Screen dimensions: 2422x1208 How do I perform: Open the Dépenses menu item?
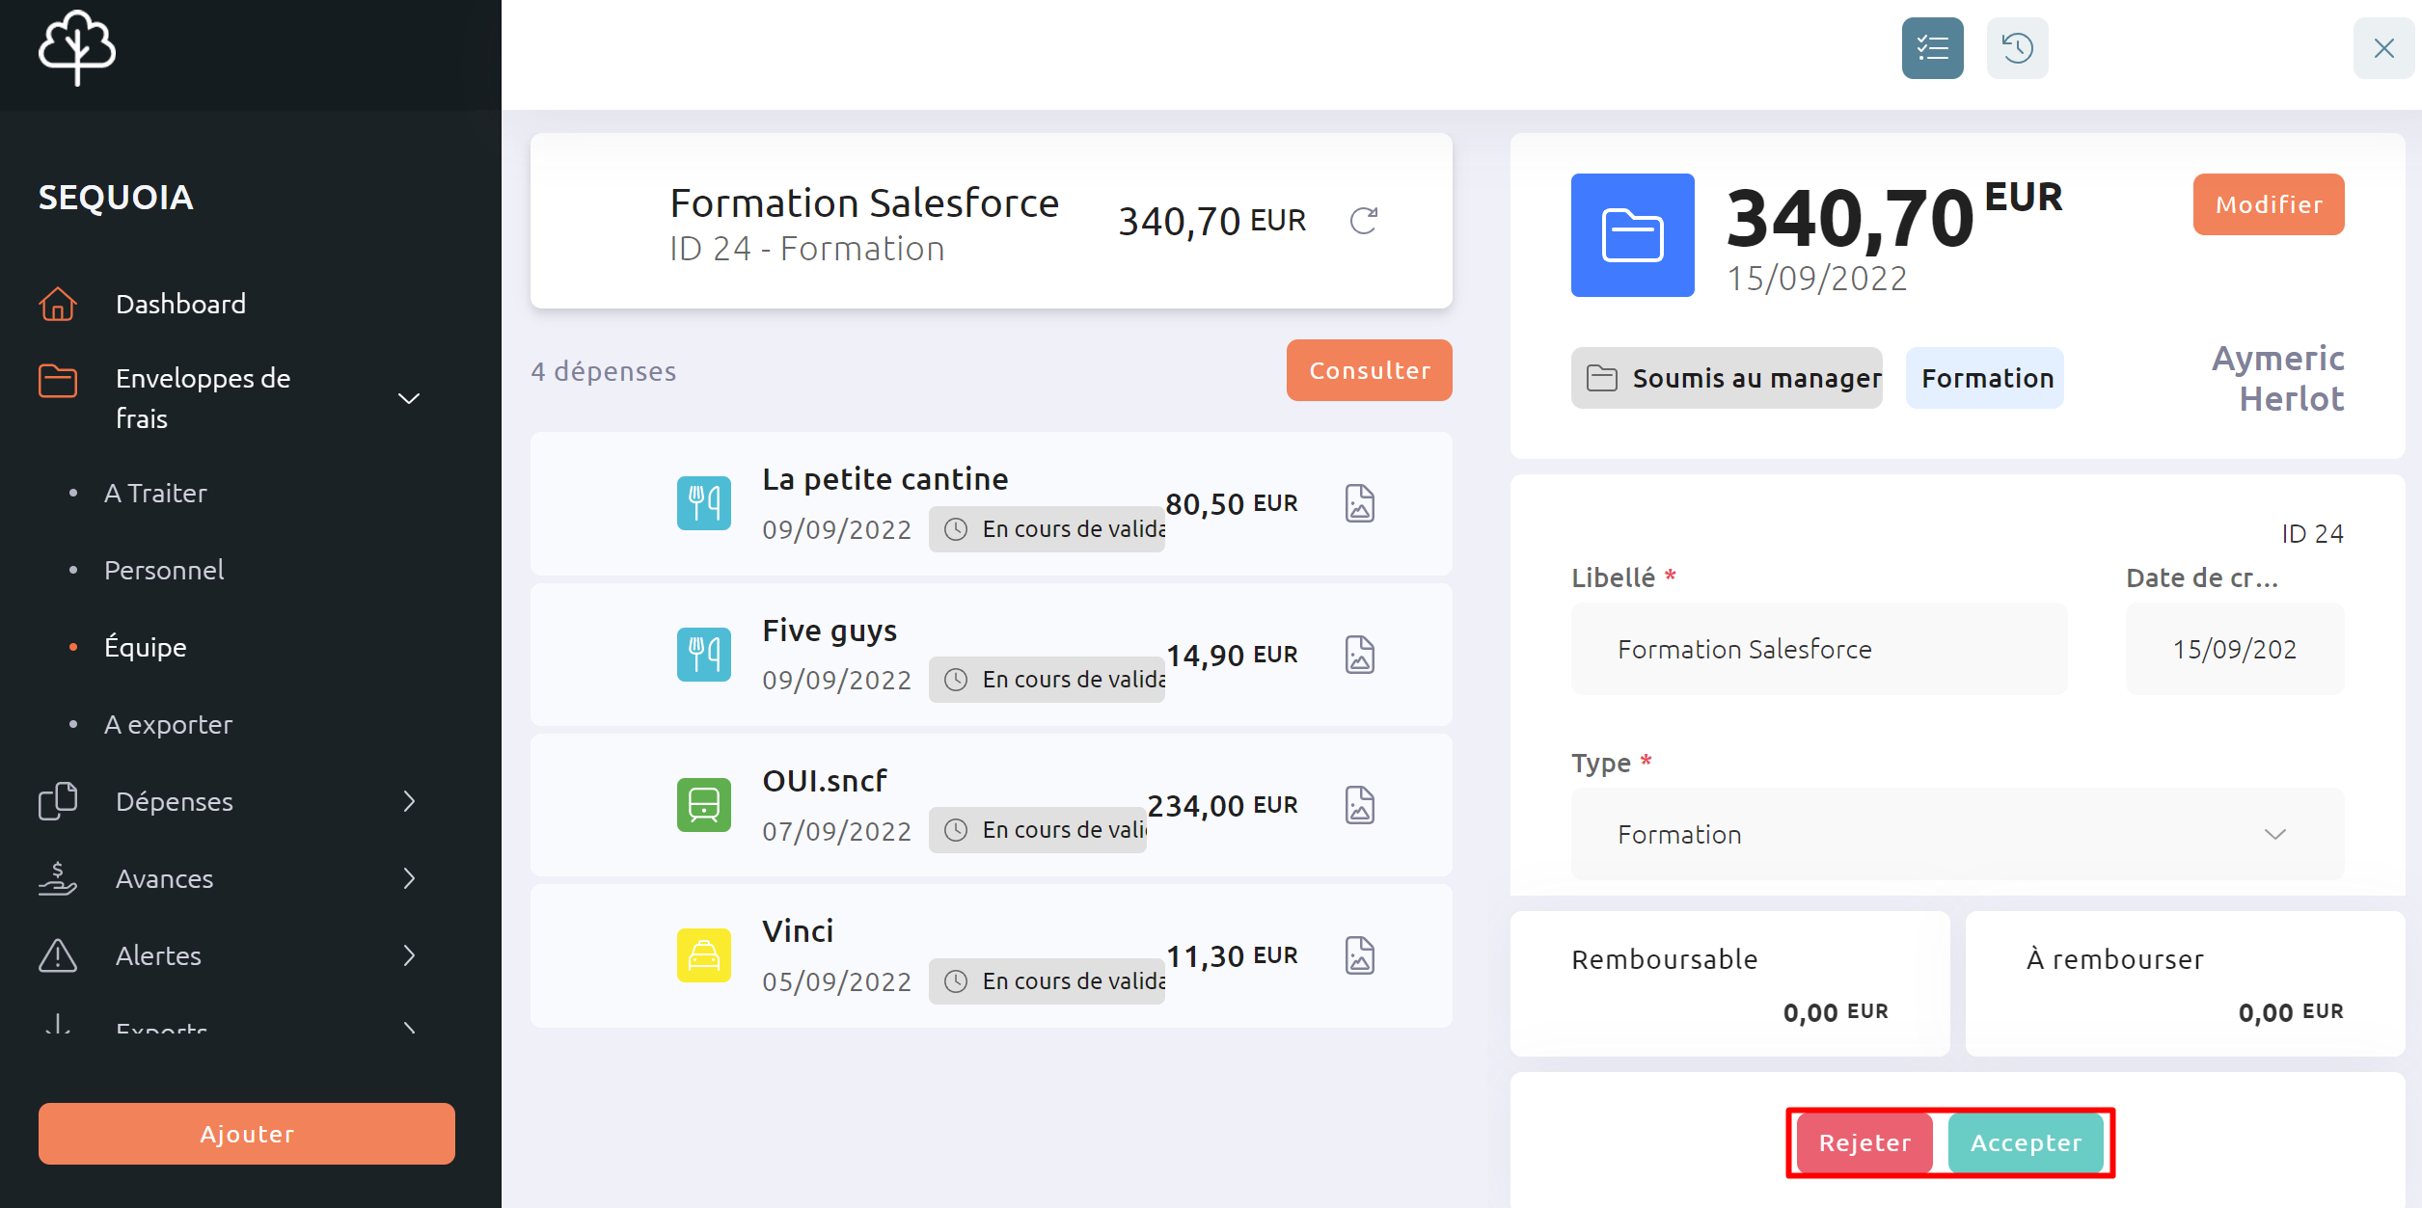tap(175, 801)
